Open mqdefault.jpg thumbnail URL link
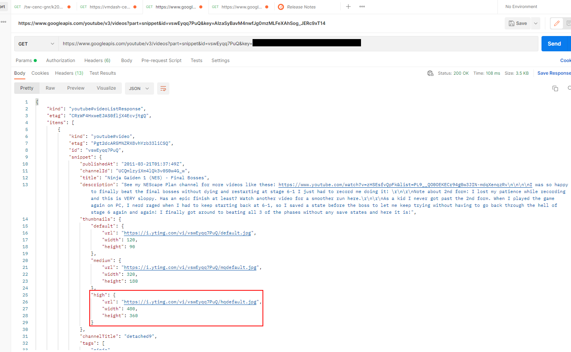Image resolution: width=571 pixels, height=352 pixels. (x=190, y=267)
